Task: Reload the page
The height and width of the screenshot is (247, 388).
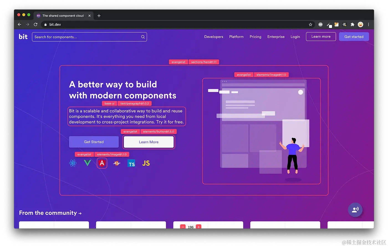Action: 35,24
